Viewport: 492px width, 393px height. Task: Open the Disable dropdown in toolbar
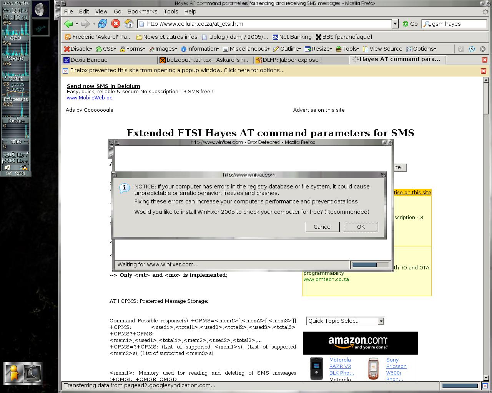click(78, 49)
